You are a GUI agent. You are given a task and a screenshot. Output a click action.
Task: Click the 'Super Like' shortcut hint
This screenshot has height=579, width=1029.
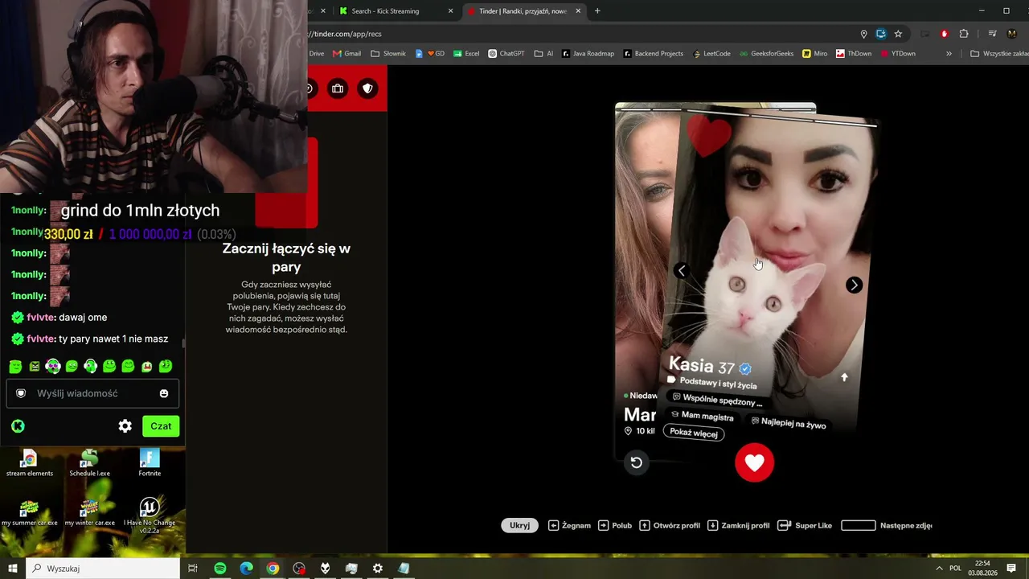point(805,525)
